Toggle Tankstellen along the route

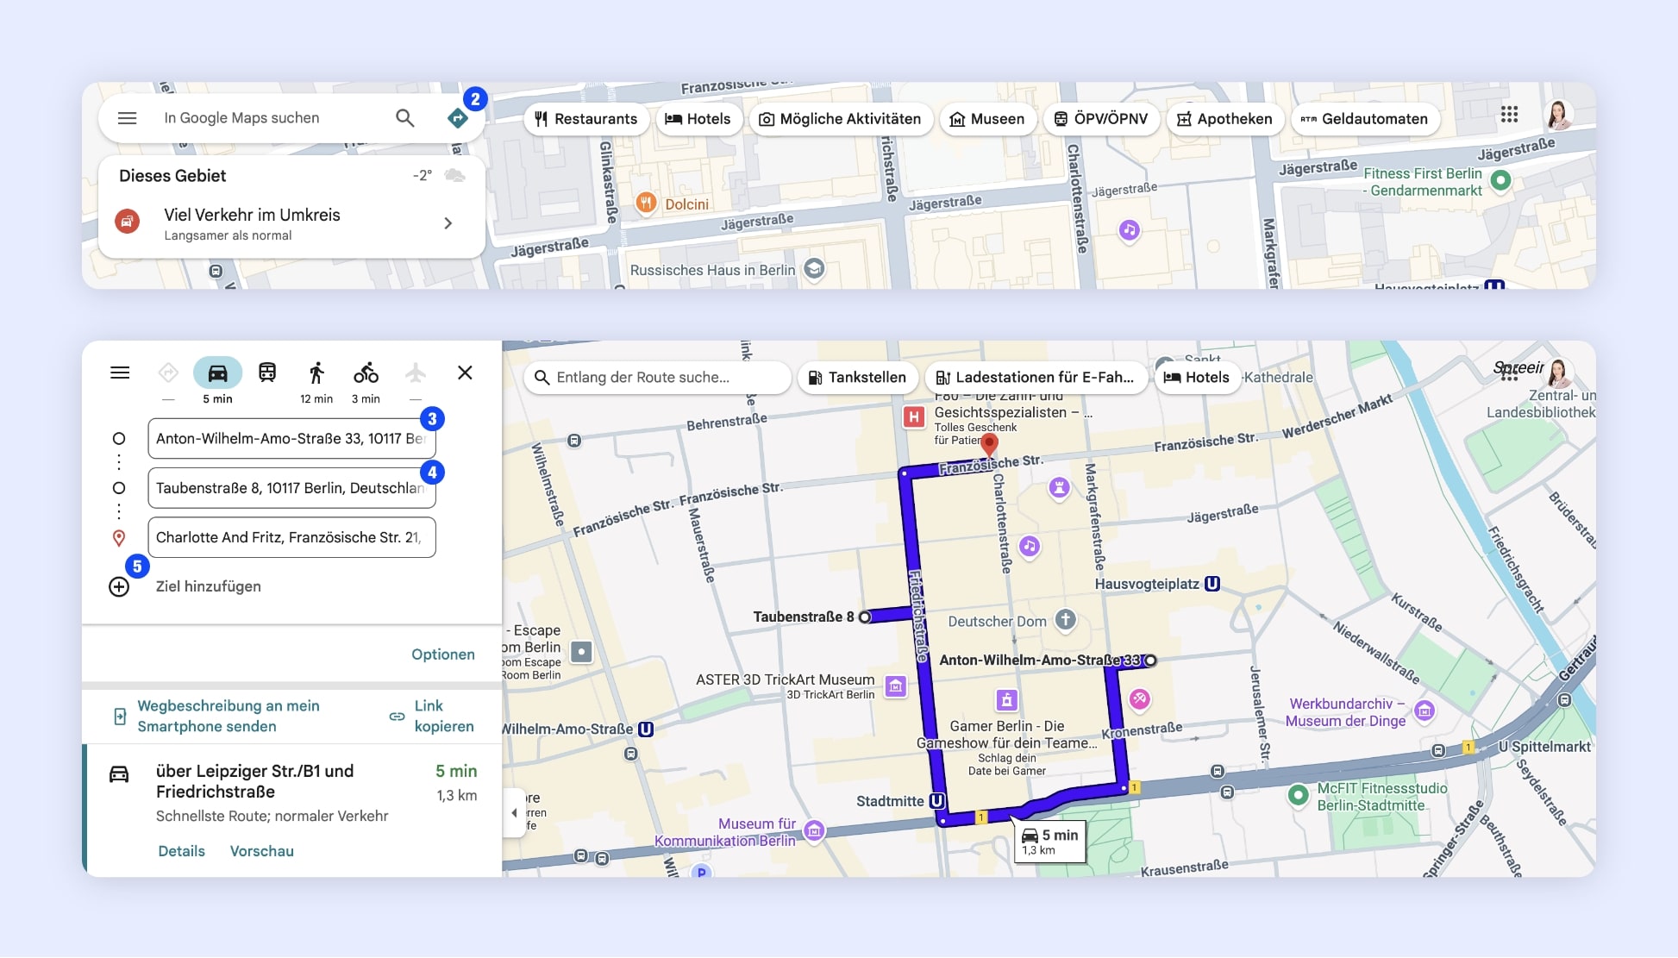857,377
